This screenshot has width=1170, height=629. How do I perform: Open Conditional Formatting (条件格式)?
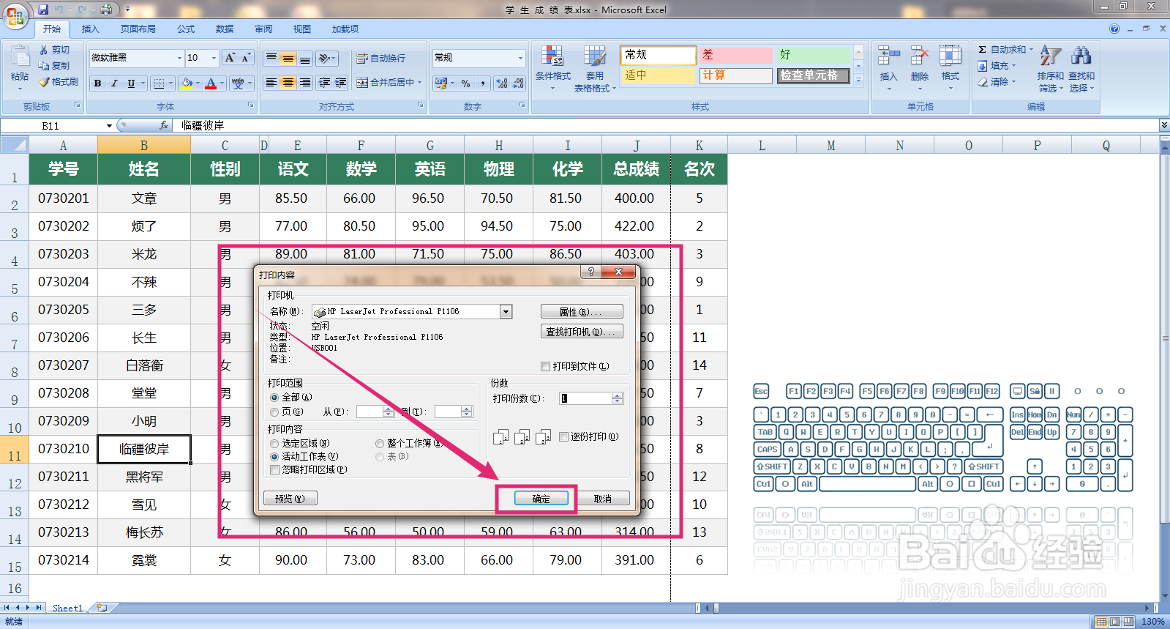point(552,67)
